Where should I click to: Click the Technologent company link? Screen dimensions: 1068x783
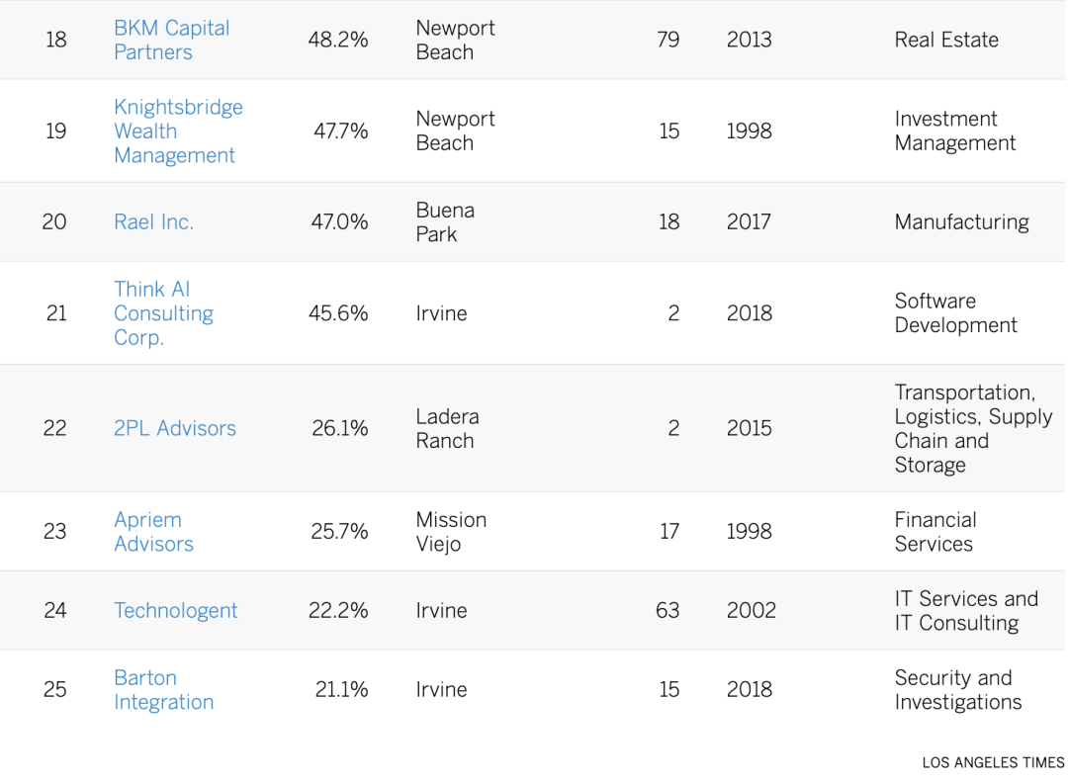pos(176,611)
